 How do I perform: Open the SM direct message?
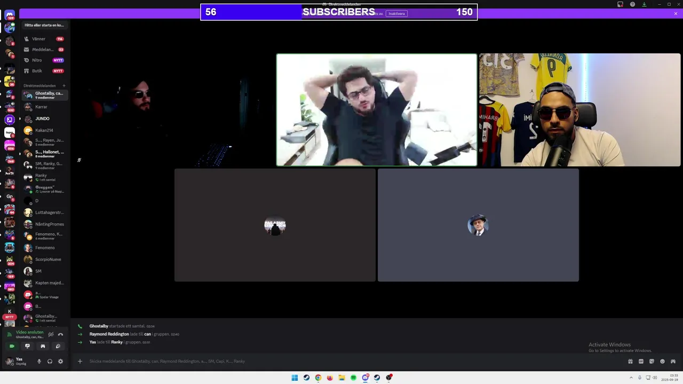pyautogui.click(x=44, y=271)
